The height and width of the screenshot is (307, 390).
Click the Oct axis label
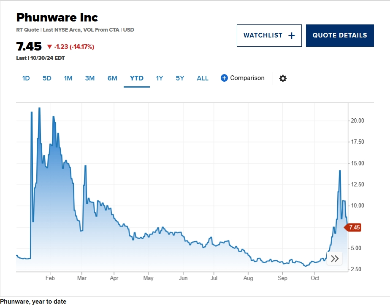click(x=315, y=278)
